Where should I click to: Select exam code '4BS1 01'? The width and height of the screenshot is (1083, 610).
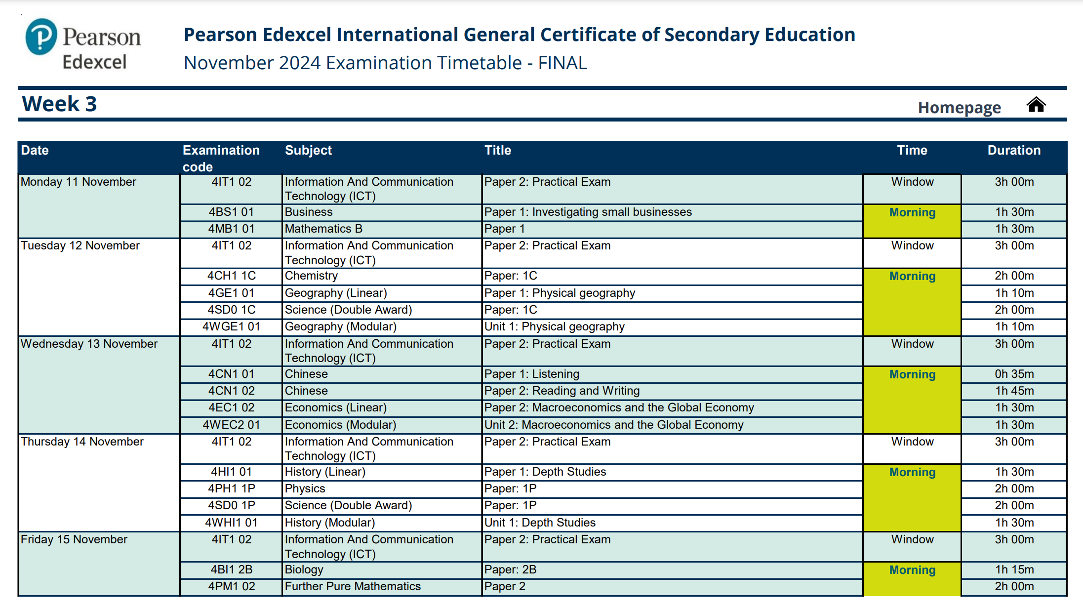[231, 212]
